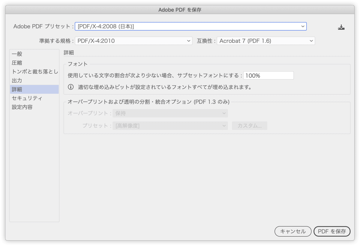Click the フォント section label
360x246 pixels.
click(77, 64)
